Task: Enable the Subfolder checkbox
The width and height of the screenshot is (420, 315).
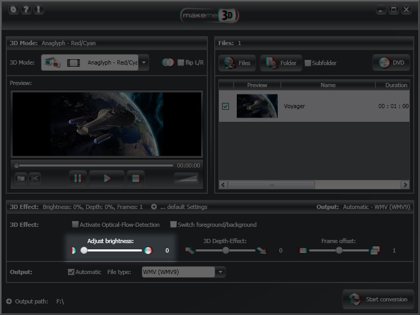Action: pos(308,63)
